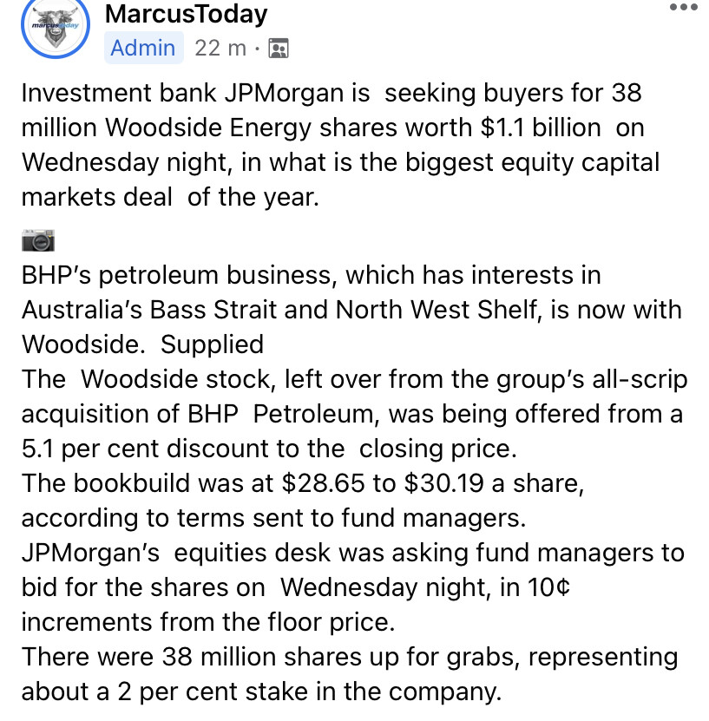709x721 pixels.
Task: Open the three-dot post options menu
Action: click(x=684, y=7)
